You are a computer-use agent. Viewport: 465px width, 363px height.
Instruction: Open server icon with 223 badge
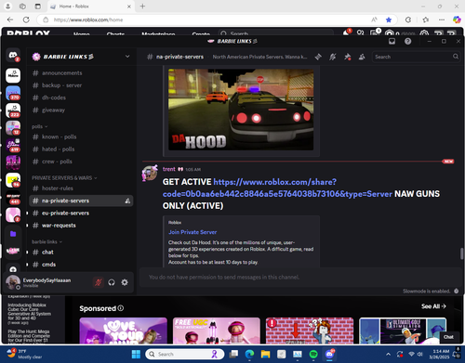pos(13,110)
